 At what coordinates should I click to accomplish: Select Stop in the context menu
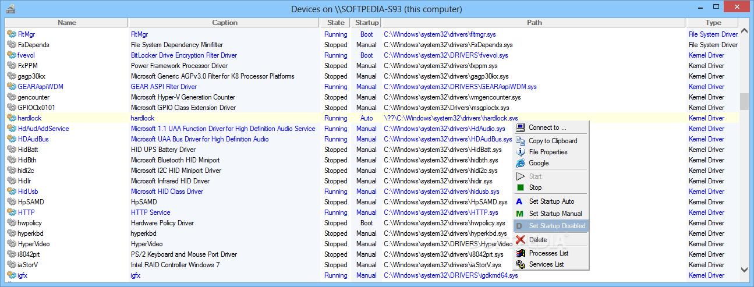tap(551, 187)
